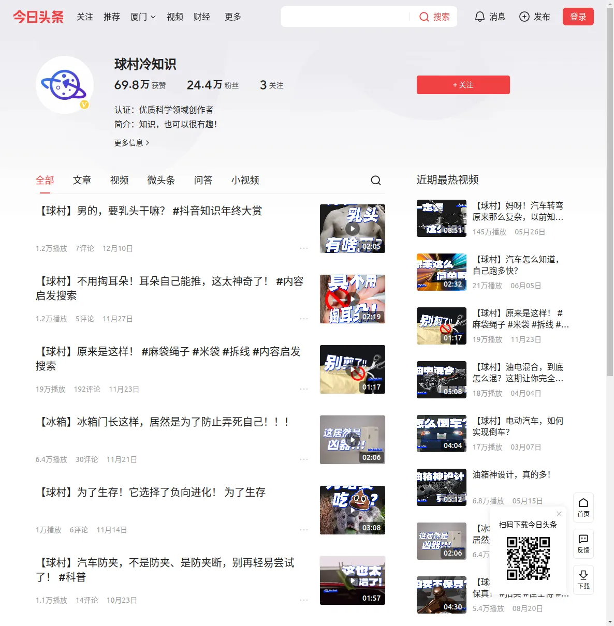
Task: Open feed post 原来是这样 麻袋绳子 title
Action: (x=168, y=359)
